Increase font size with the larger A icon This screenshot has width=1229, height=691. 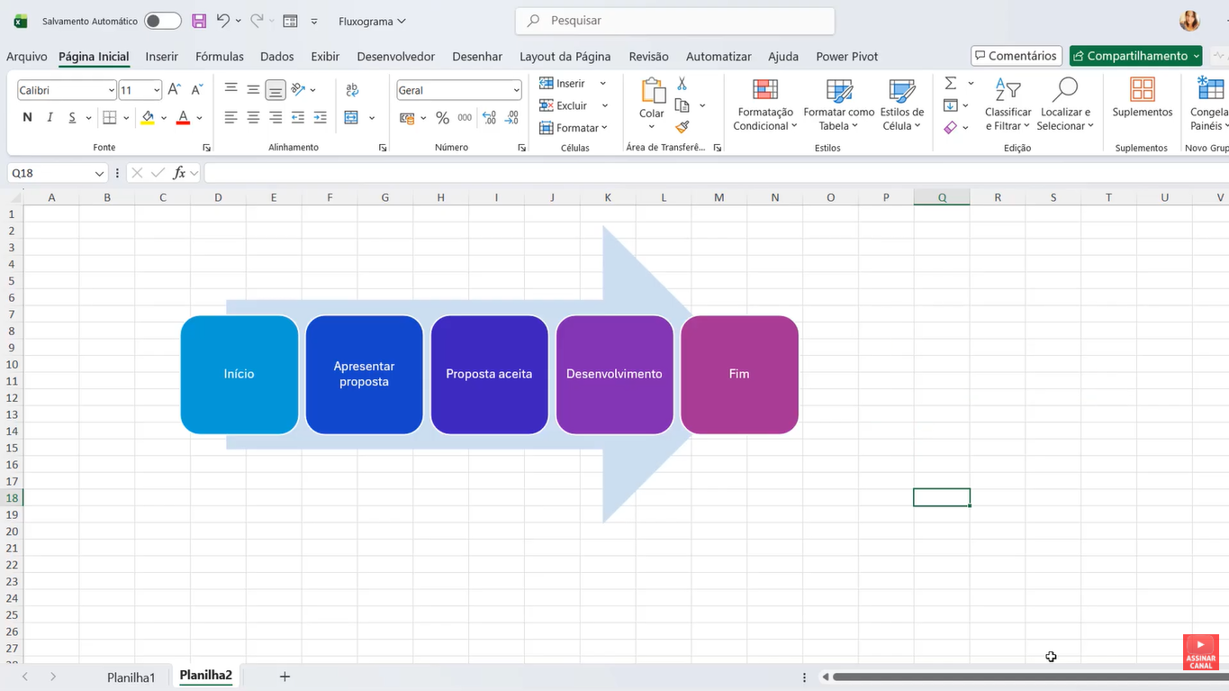pyautogui.click(x=175, y=90)
